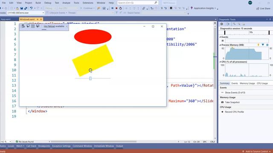This screenshot has height=153, width=273.
Task: Pause debugging with Break All icon
Action: (113, 8)
